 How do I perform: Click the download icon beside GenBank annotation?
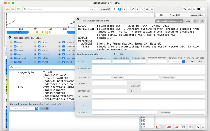(115, 54)
